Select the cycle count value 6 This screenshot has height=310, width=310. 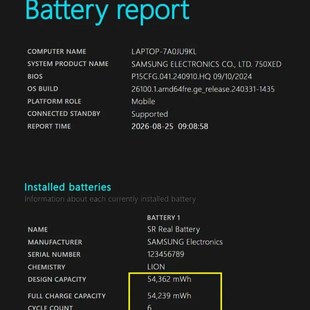pyautogui.click(x=150, y=307)
